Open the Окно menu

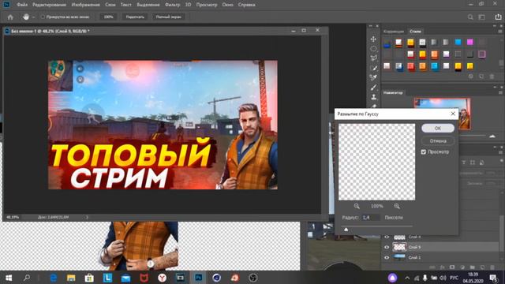(x=228, y=5)
